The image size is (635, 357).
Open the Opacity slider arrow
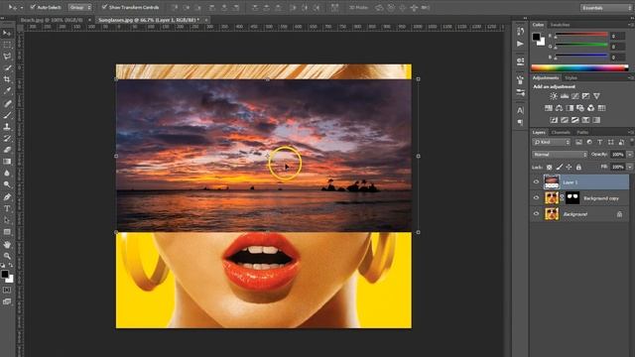[630, 155]
